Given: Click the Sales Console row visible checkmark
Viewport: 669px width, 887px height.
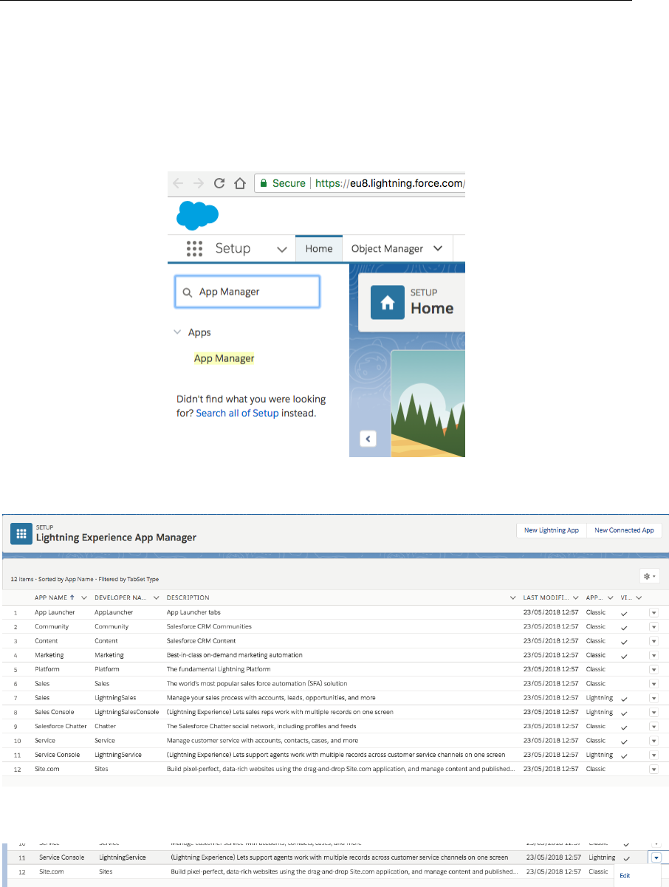Looking at the screenshot, I should pyautogui.click(x=624, y=713).
